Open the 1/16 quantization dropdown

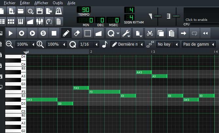click(x=89, y=44)
